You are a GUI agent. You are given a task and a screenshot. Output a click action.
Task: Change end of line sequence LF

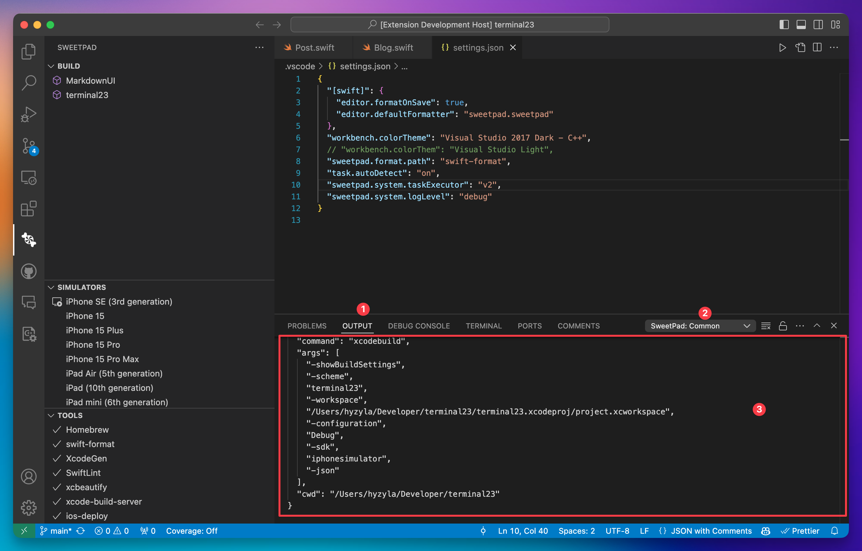[x=644, y=531]
